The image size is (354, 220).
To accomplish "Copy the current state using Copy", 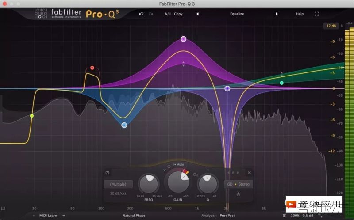I will (178, 14).
